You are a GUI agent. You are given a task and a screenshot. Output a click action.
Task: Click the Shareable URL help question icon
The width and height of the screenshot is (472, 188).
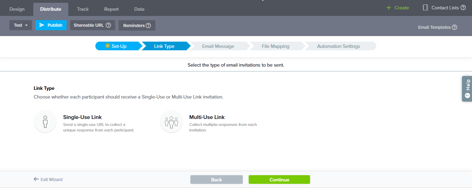(x=108, y=25)
